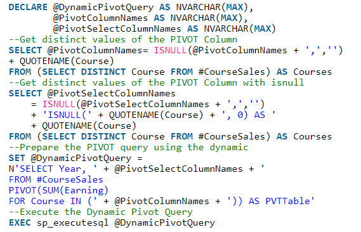Viewport: 361px width, 232px height.
Task: Click the second pink ISNULL function
Action: click(58, 104)
